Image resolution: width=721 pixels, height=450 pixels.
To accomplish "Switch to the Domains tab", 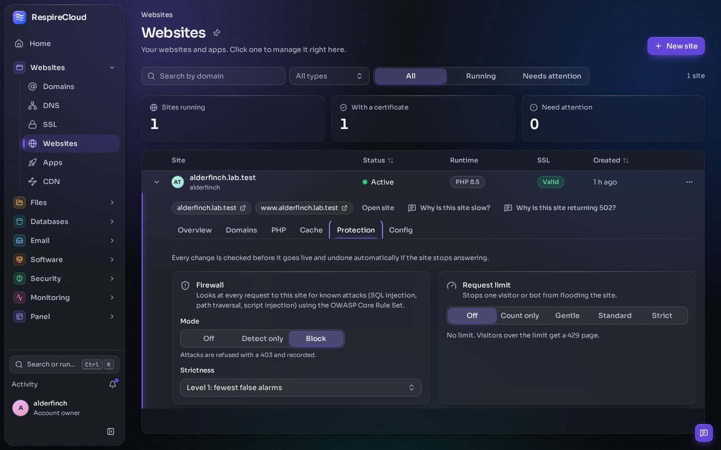I will [x=241, y=230].
